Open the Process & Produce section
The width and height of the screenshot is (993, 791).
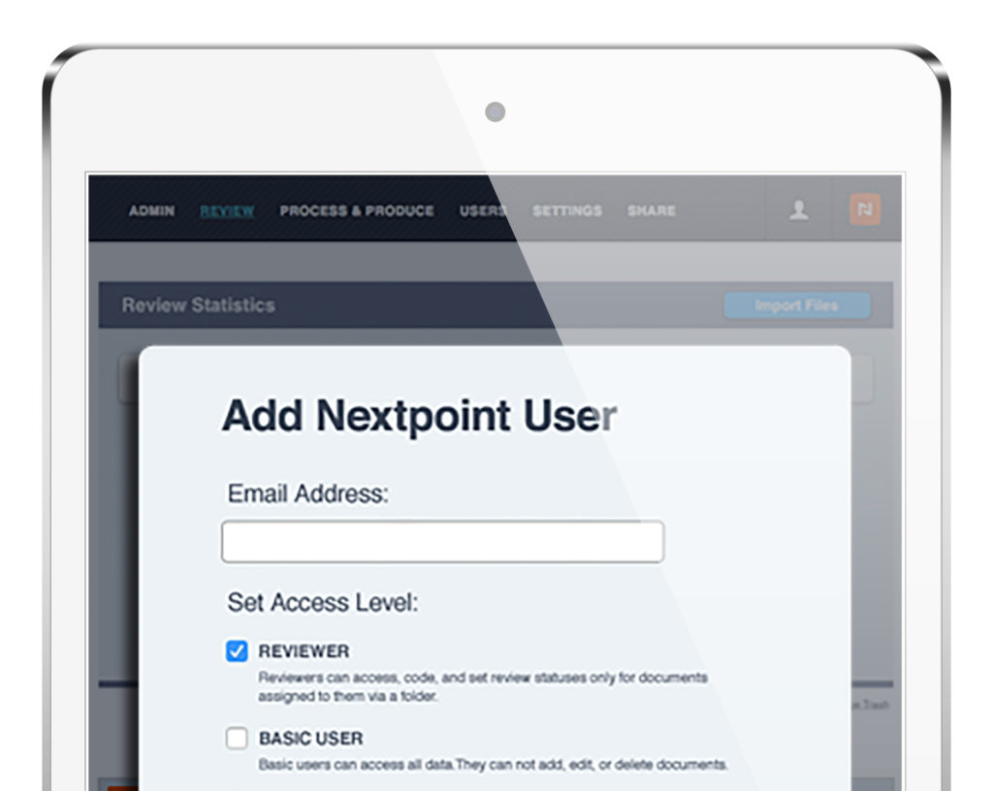tap(357, 211)
